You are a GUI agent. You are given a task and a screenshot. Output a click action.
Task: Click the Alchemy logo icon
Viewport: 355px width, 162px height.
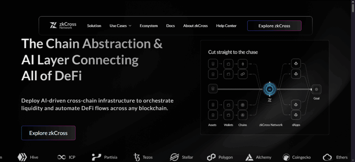pyautogui.click(x=249, y=157)
